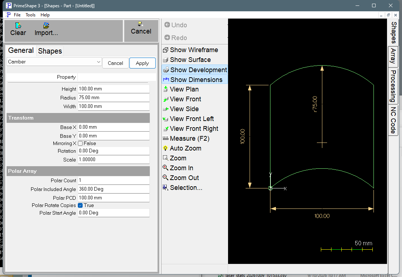Click the Polar Included Angle field

[x=114, y=189]
